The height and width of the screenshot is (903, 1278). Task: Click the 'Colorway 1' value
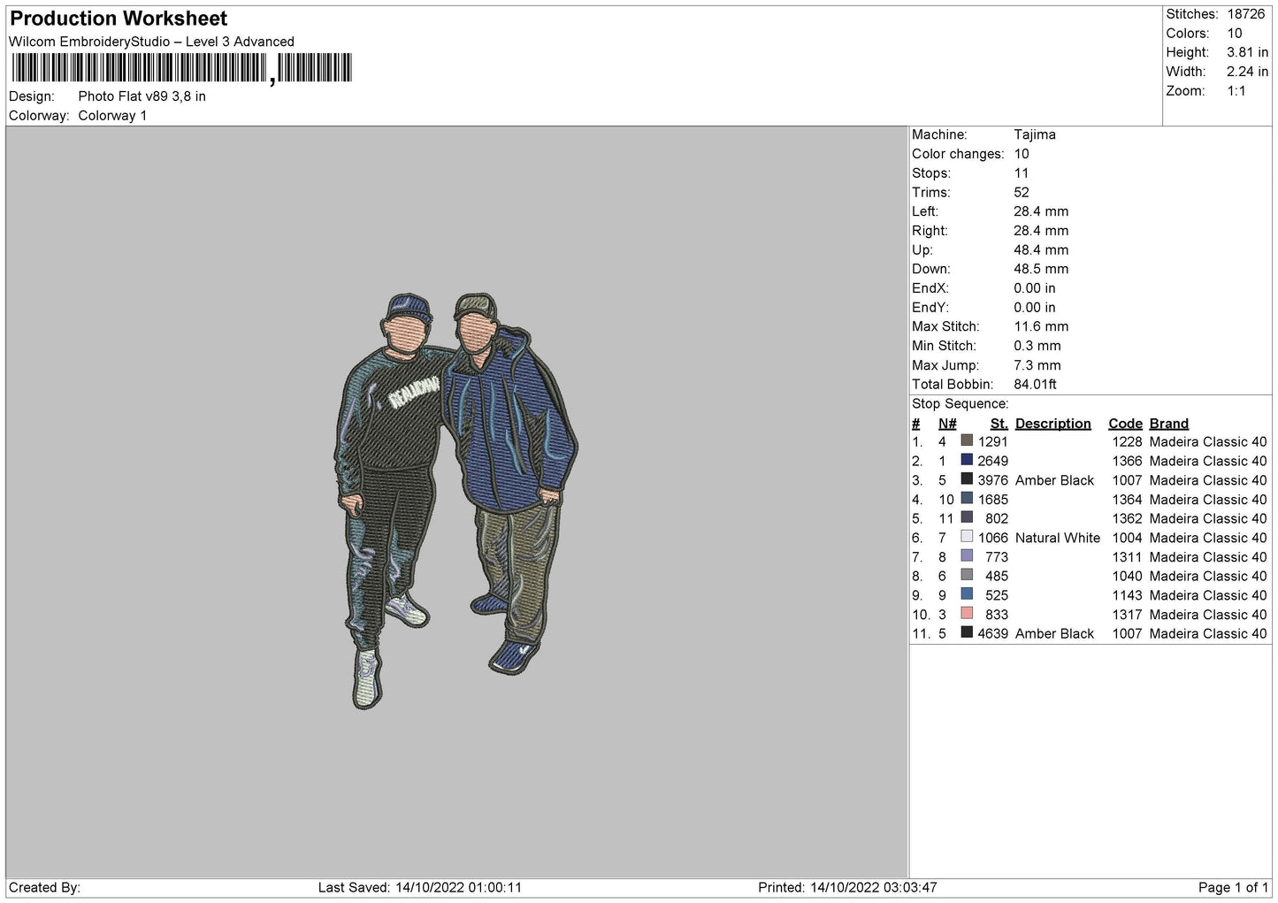pyautogui.click(x=112, y=116)
